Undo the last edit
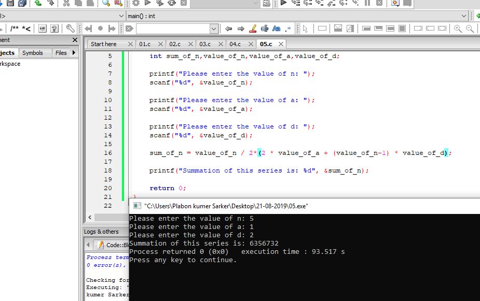 click(x=38, y=3)
